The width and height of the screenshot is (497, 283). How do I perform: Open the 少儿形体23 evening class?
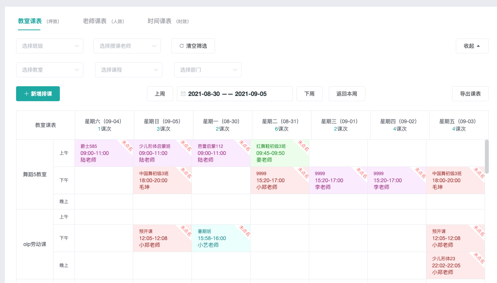(x=455, y=265)
